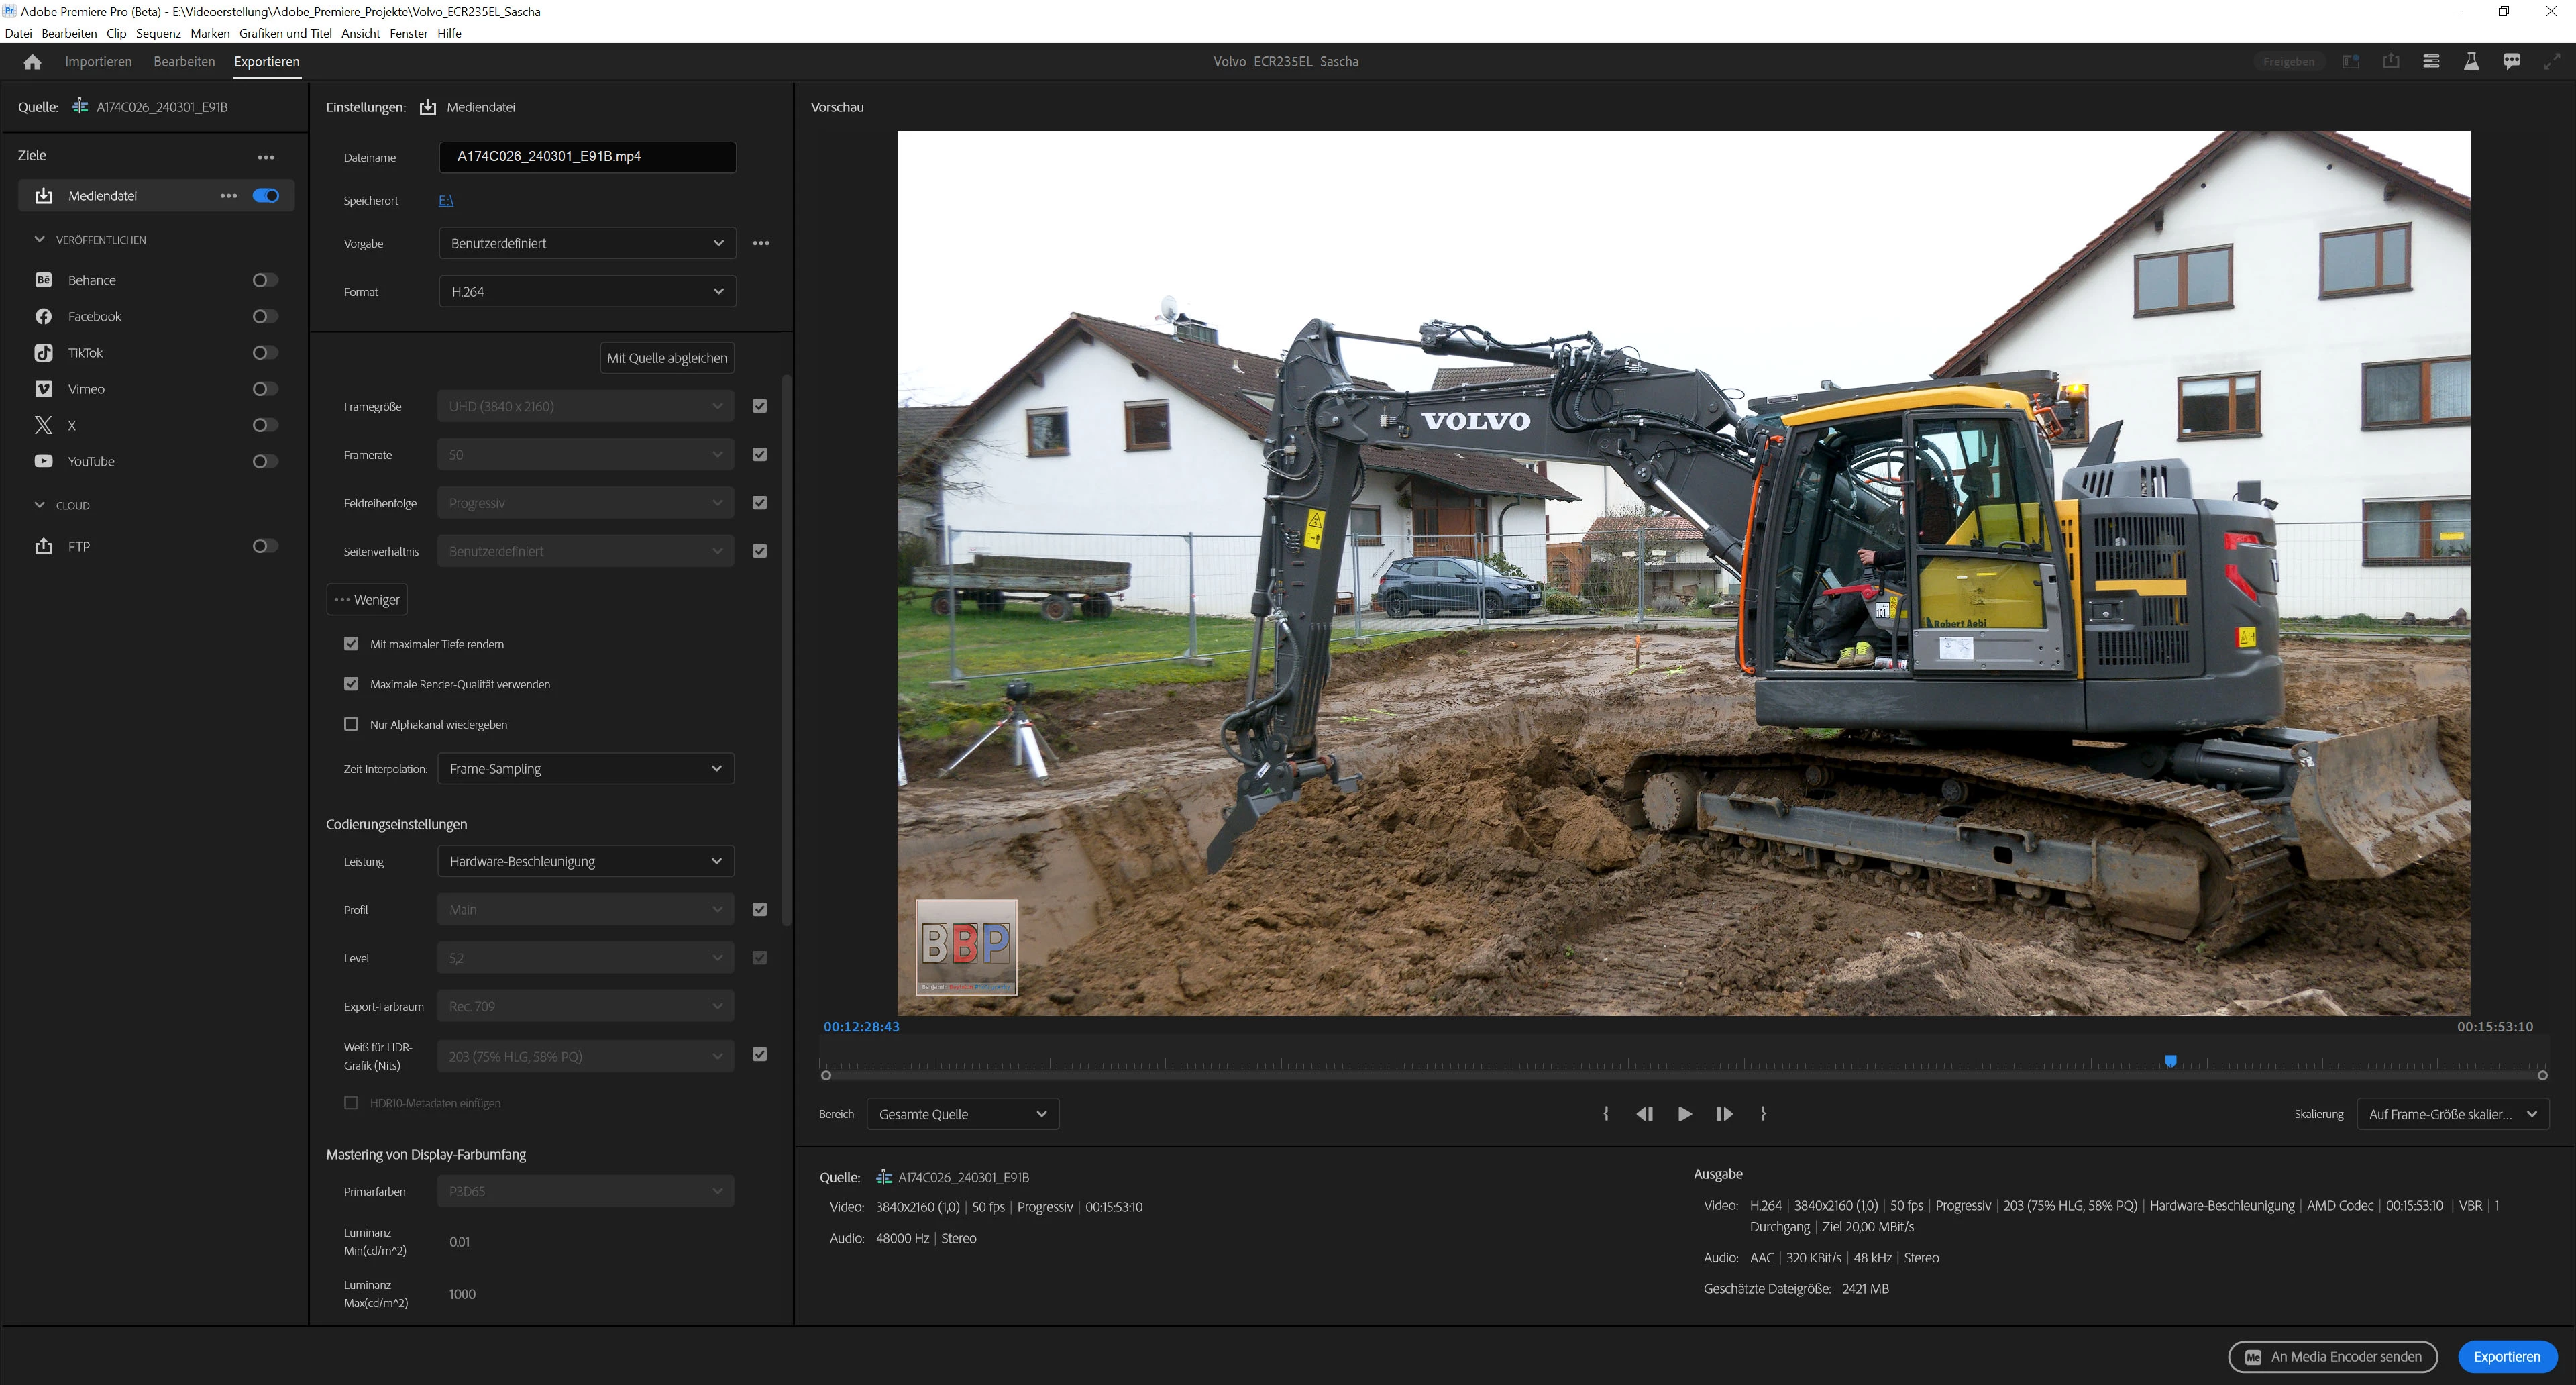Open the Zeit-Interpolation Frame-Sampling dropdown

coord(585,769)
